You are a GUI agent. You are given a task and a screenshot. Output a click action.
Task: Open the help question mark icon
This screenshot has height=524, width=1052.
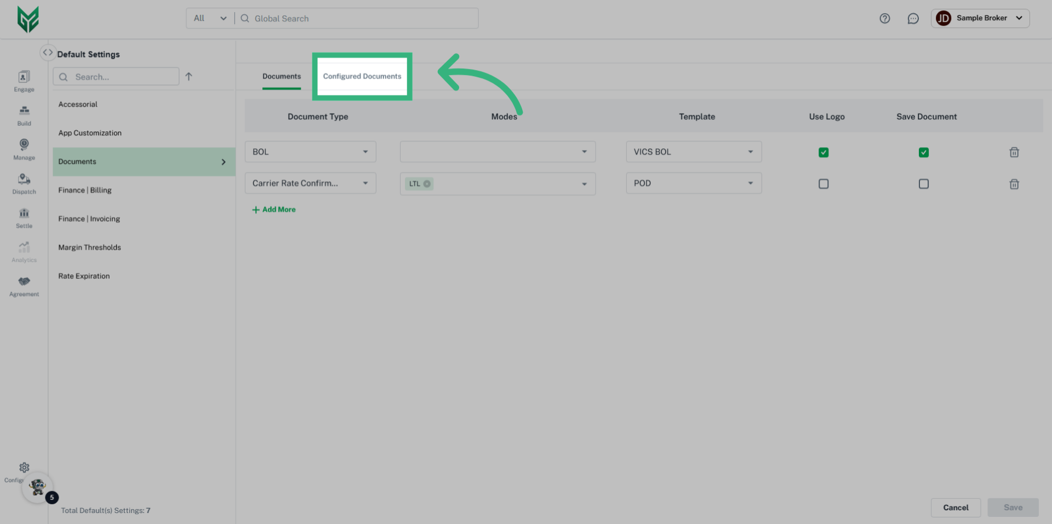(x=884, y=18)
